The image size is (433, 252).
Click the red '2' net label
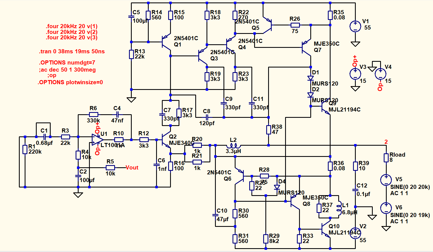point(386,142)
